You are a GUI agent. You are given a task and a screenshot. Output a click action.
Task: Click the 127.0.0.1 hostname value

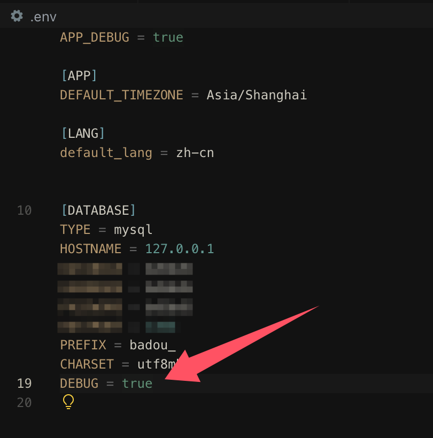point(179,249)
